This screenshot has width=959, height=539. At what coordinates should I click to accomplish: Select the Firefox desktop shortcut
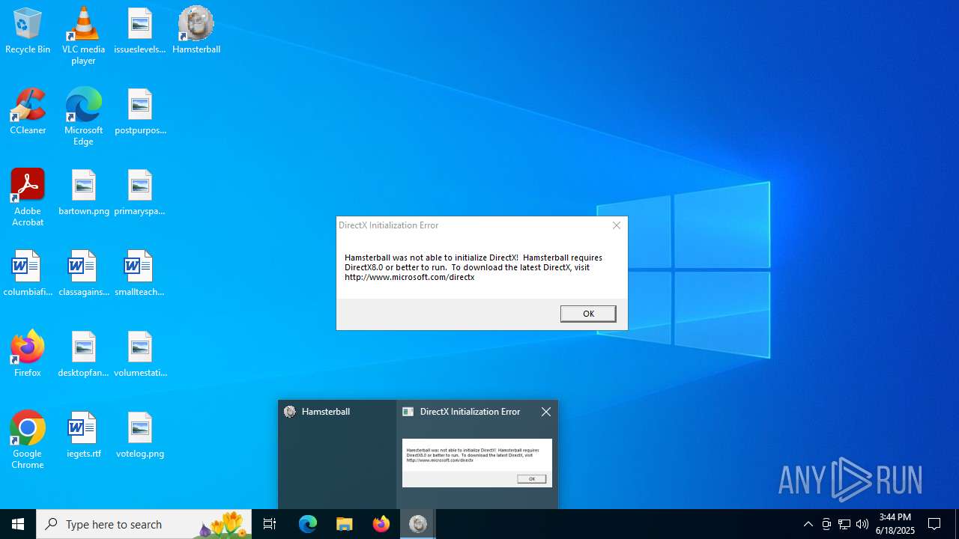pyautogui.click(x=28, y=354)
